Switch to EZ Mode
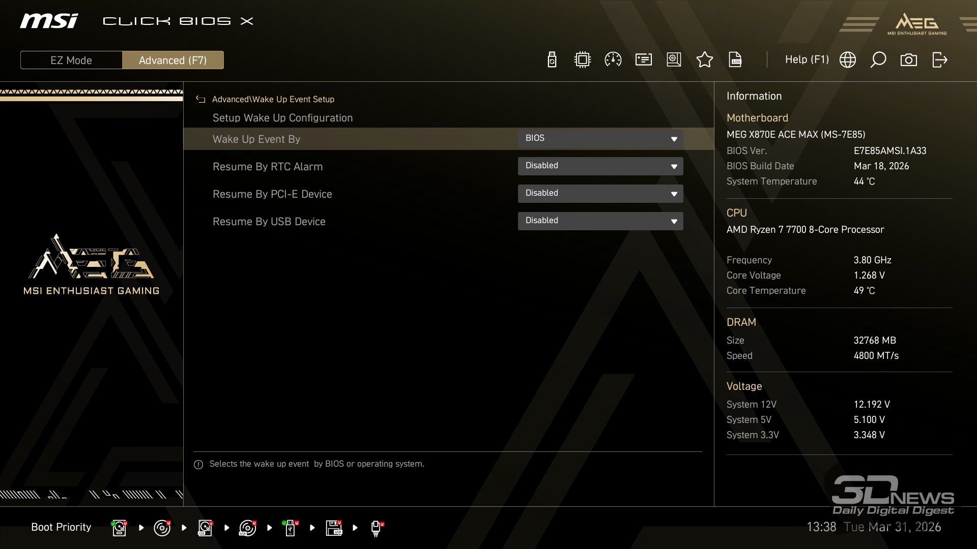The width and height of the screenshot is (977, 549). pos(71,60)
